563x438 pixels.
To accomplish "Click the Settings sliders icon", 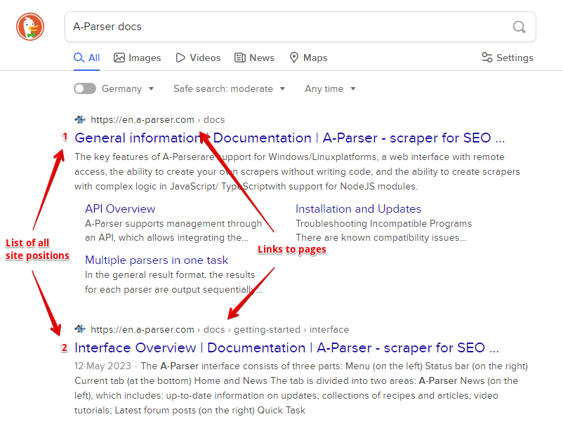I will click(486, 58).
